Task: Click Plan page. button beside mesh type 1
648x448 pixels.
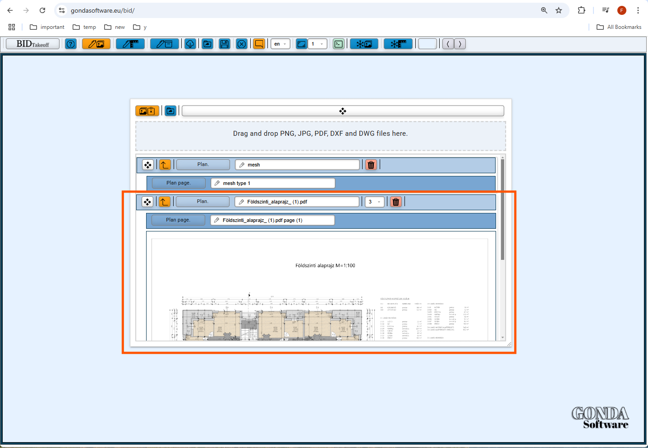Action: pos(179,183)
